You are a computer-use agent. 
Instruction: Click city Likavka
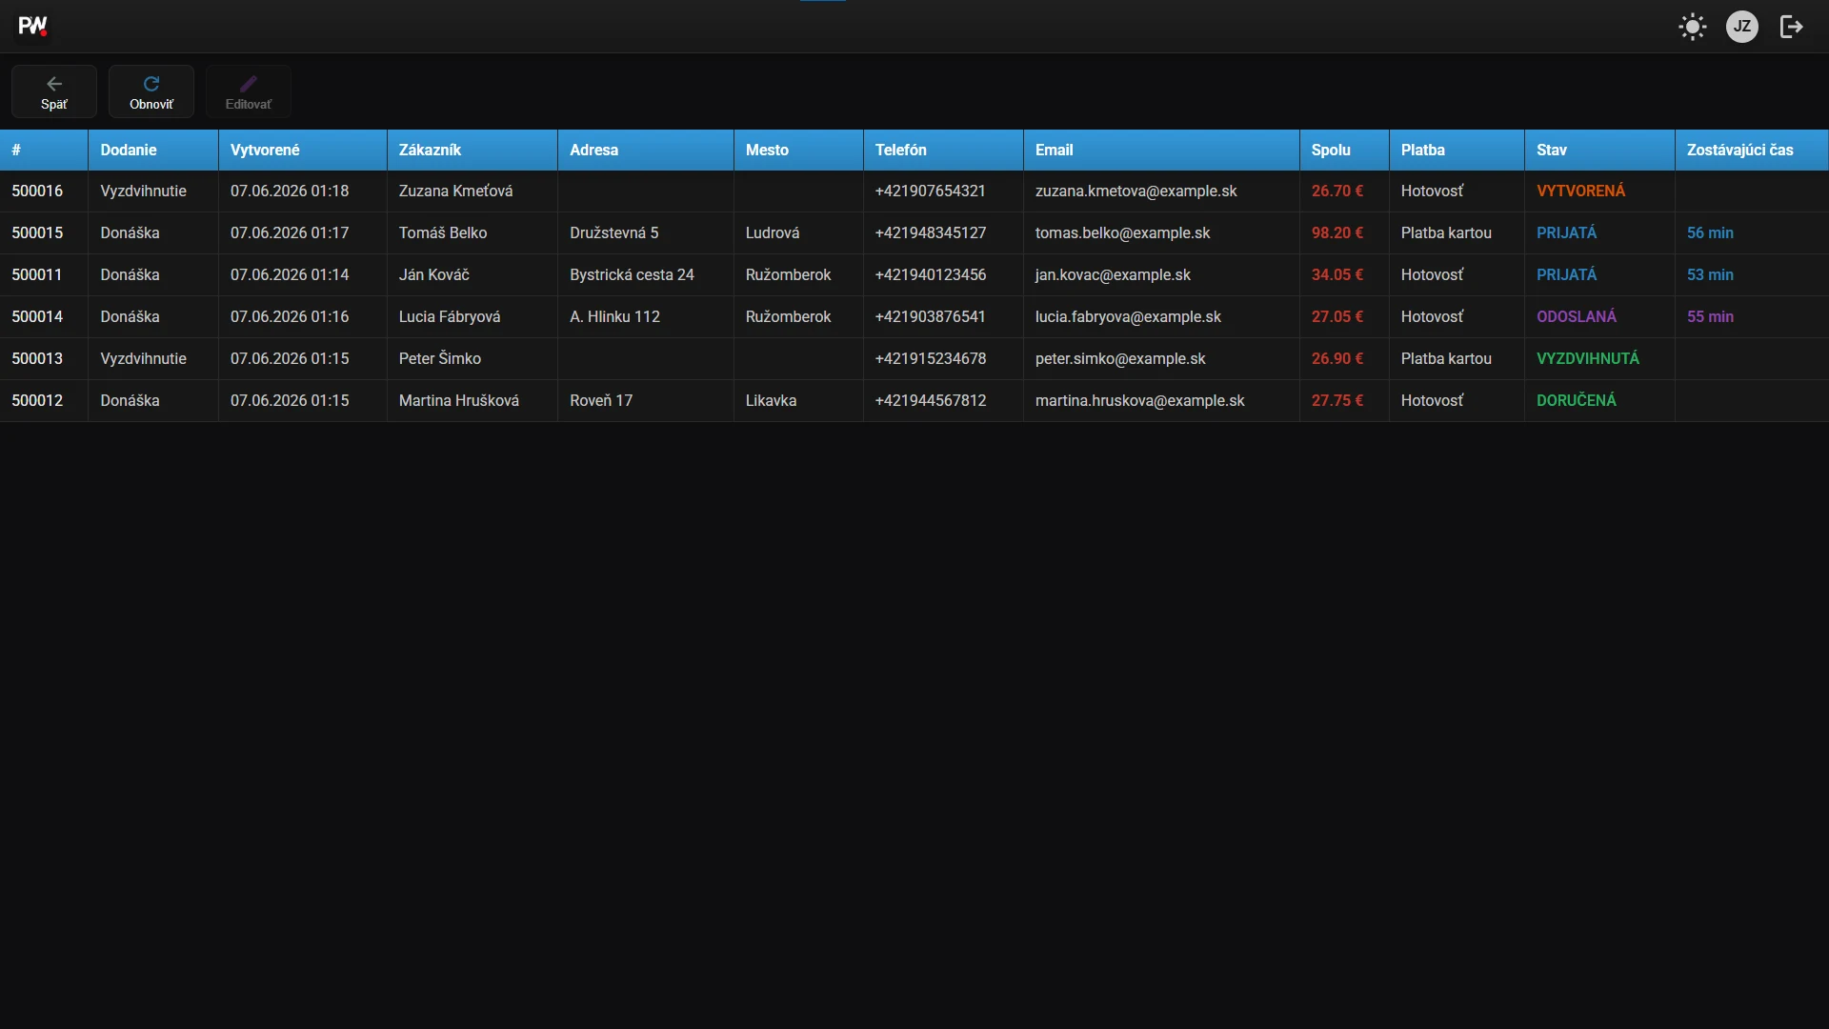pyautogui.click(x=771, y=400)
